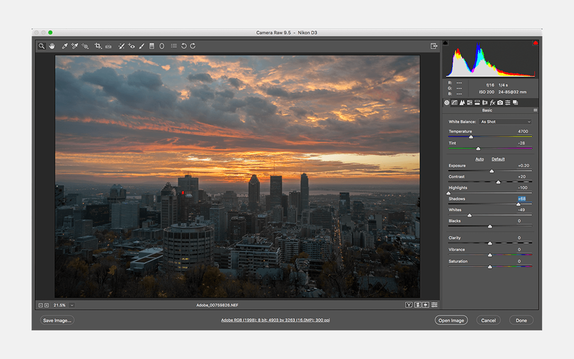This screenshot has width=574, height=359.
Task: Activate the Red Eye Removal tool
Action: (131, 46)
